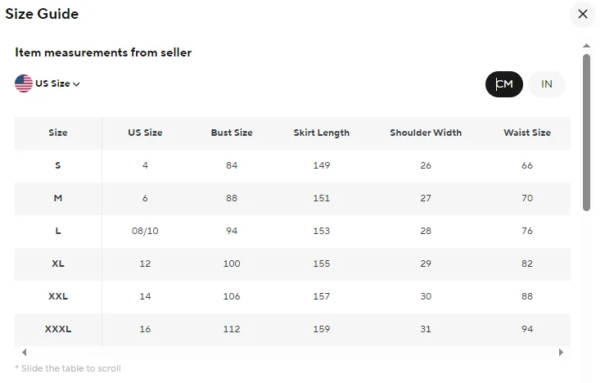Select the XXXL size row label
605x383 pixels.
pos(58,329)
